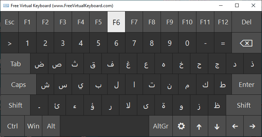Click the F12 function key

click(x=223, y=22)
